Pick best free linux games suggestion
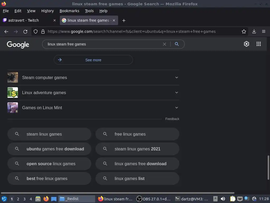The height and width of the screenshot is (203, 270). (49, 178)
